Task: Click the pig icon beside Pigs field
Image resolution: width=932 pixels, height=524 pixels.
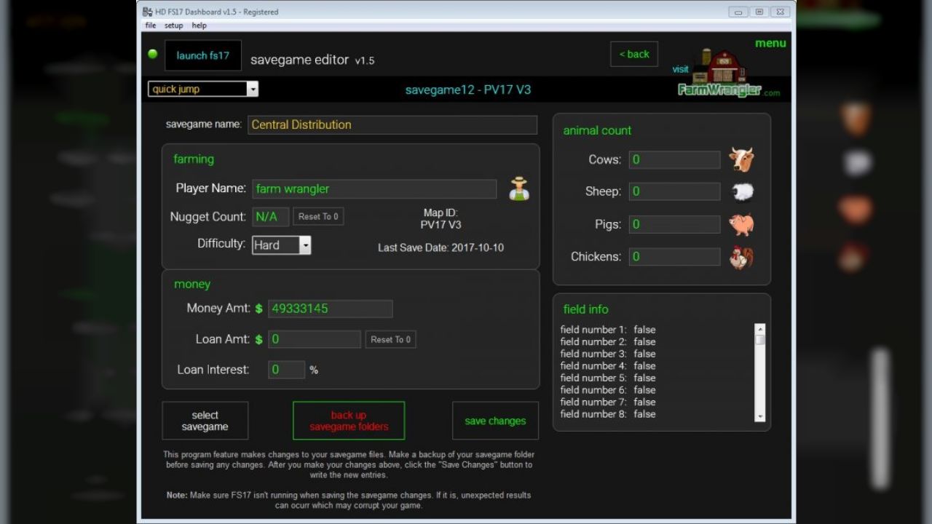Action: click(741, 224)
